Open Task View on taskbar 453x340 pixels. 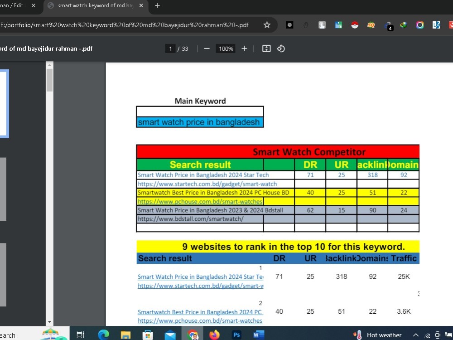(x=80, y=335)
